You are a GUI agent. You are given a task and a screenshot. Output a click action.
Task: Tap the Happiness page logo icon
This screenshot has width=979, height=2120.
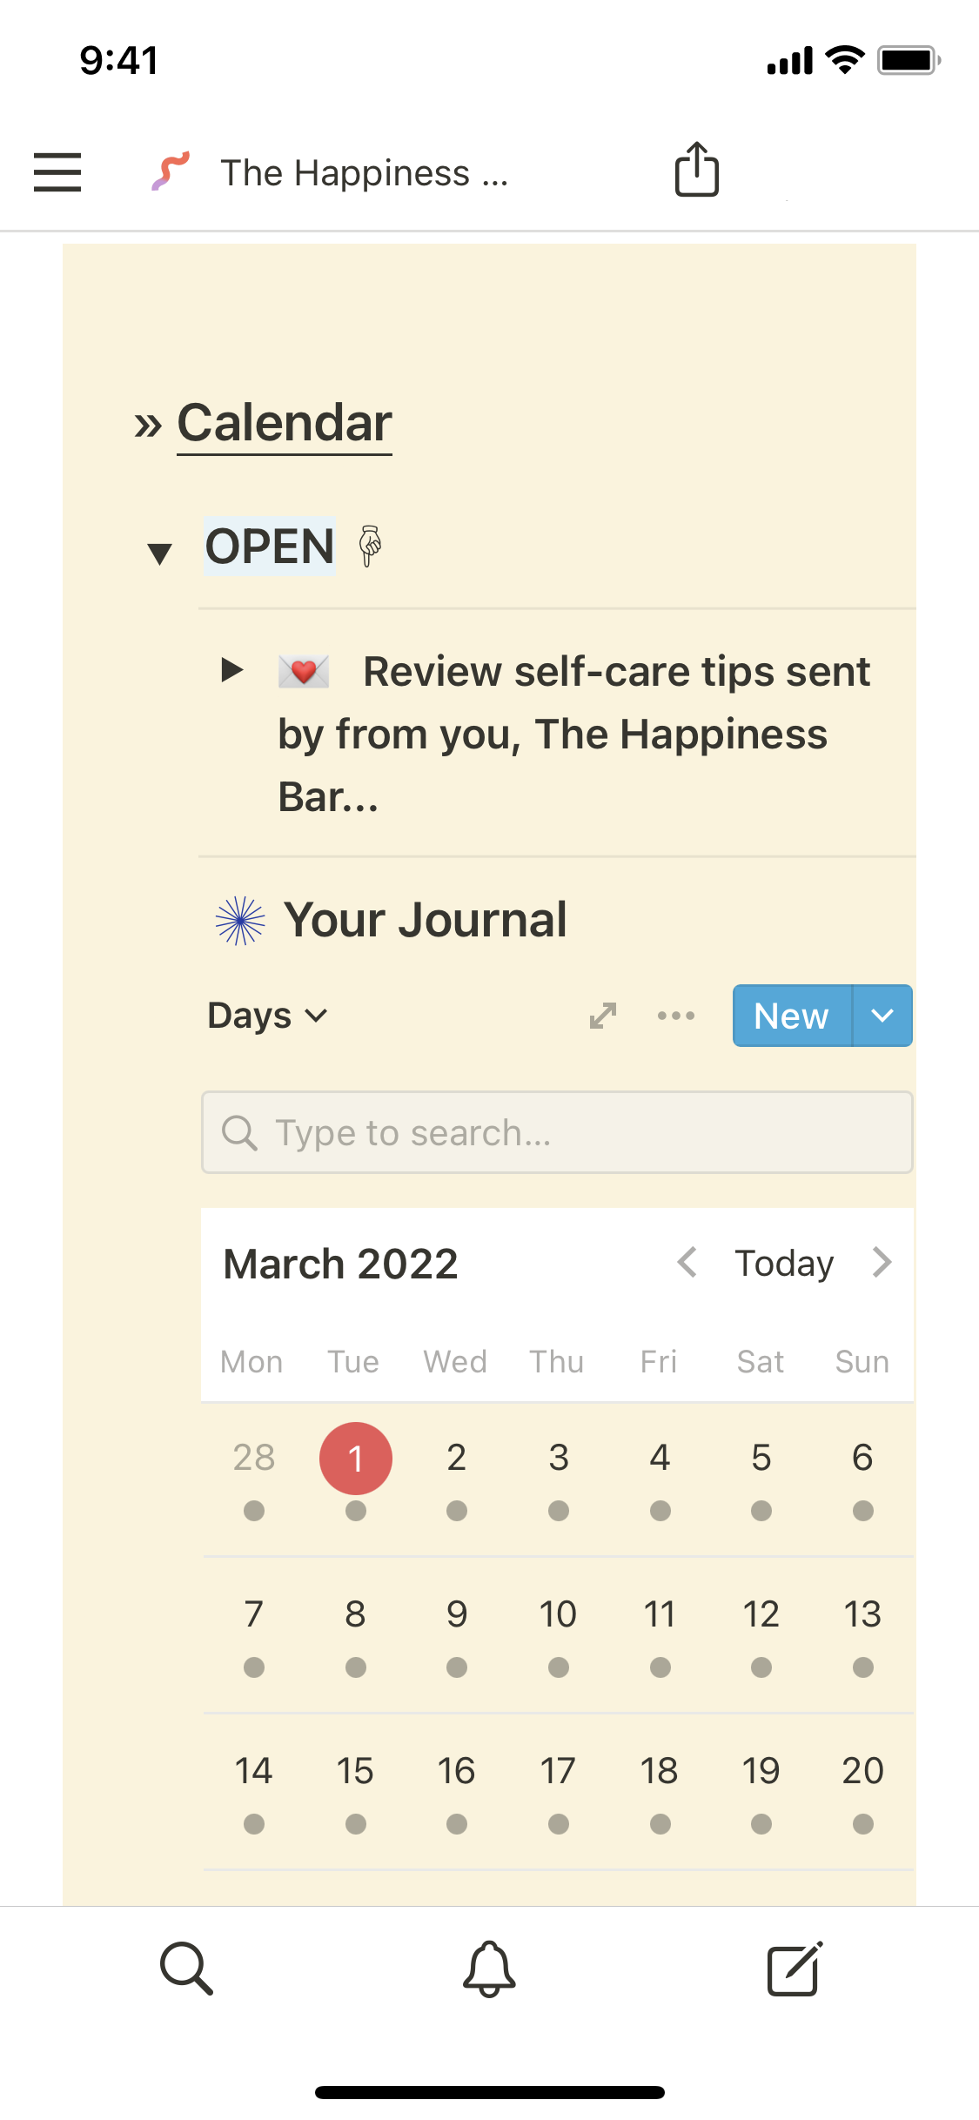(x=171, y=171)
